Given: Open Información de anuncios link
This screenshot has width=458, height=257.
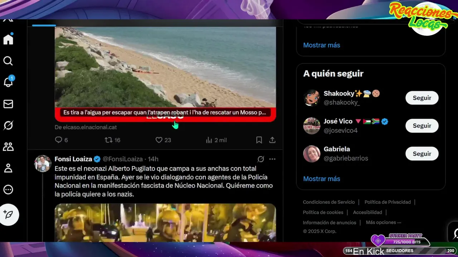Looking at the screenshot, I should click(x=330, y=222).
